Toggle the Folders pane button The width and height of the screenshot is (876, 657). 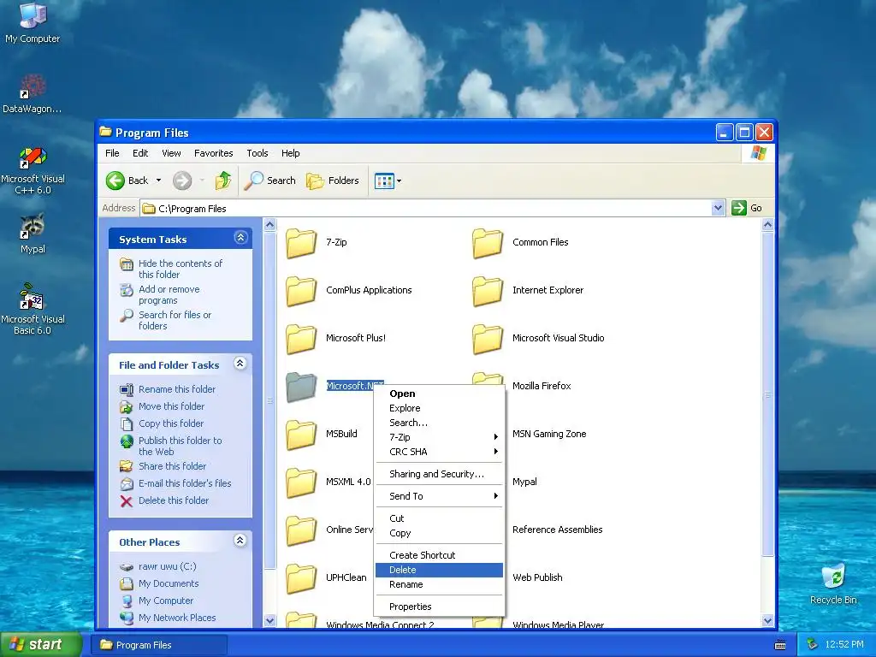333,181
